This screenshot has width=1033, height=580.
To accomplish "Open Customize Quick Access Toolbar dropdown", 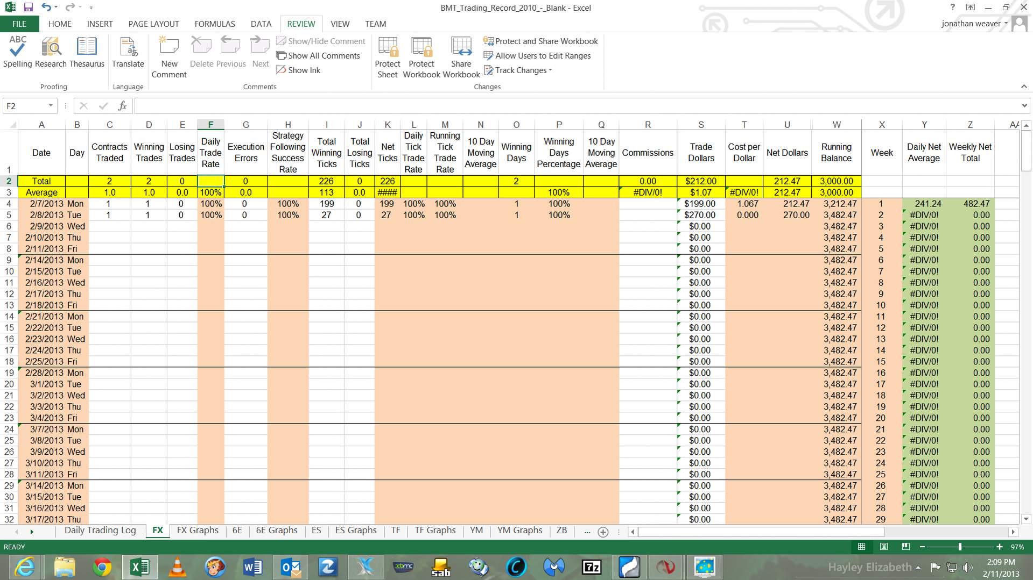I will [x=91, y=8].
